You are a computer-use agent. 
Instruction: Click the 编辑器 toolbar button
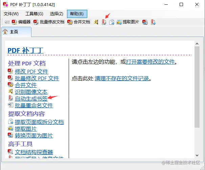click(21, 22)
